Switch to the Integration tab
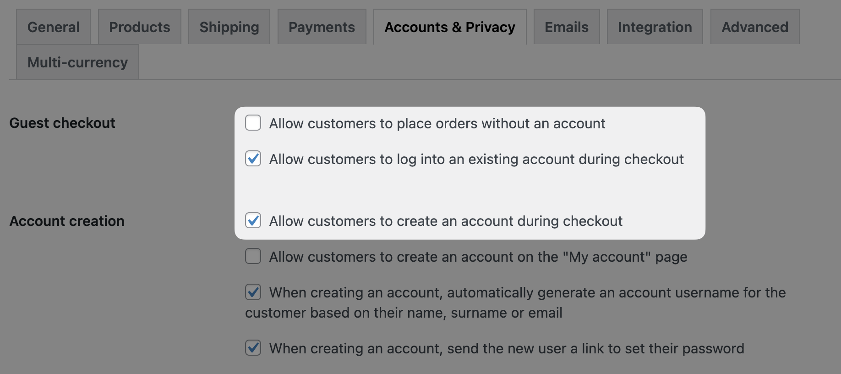 [655, 27]
